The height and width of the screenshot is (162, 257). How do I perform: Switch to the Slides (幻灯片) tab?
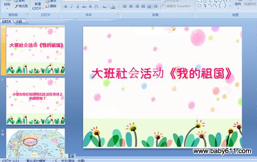pos(7,21)
